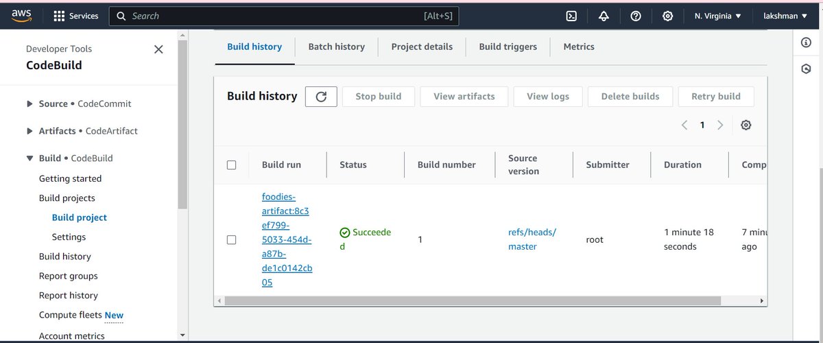Open console settings gear in top bar
The image size is (823, 343).
click(x=667, y=16)
